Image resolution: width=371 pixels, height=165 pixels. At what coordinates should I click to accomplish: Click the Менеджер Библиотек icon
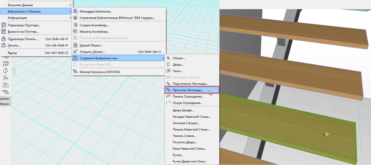coord(75,11)
